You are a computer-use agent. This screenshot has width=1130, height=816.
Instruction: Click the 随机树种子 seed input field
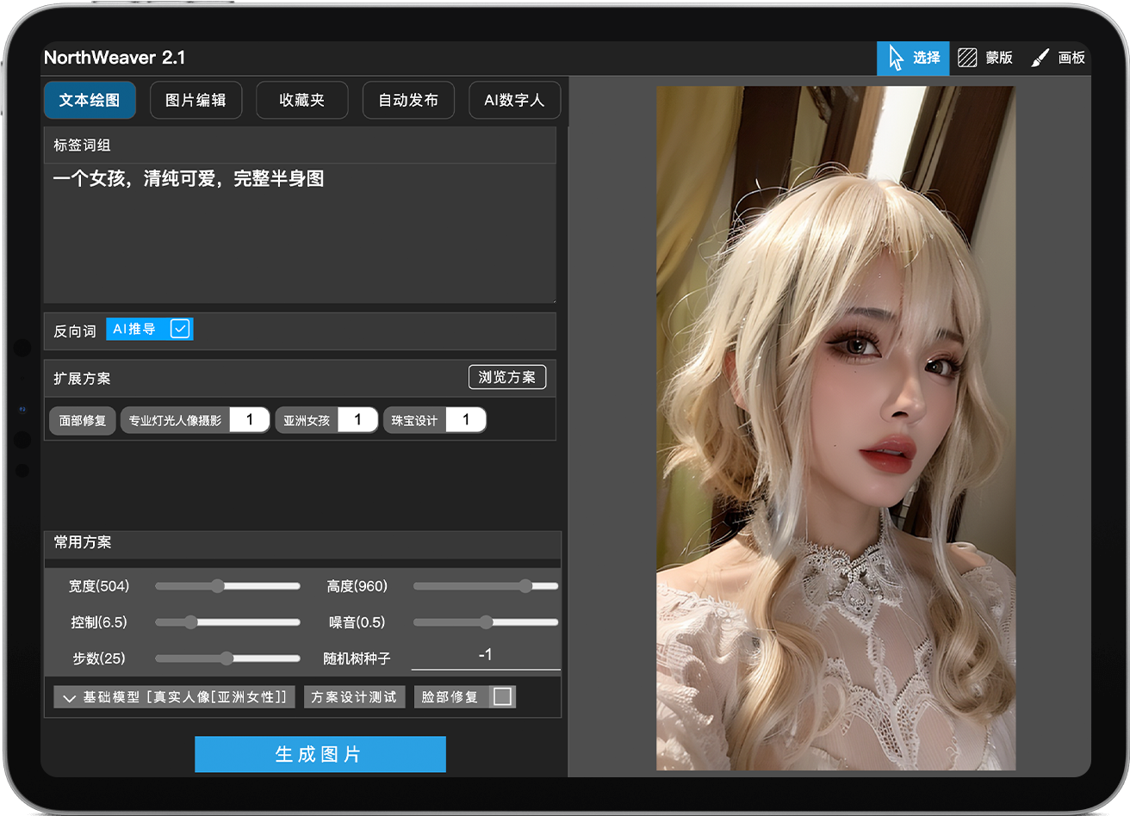pos(486,656)
